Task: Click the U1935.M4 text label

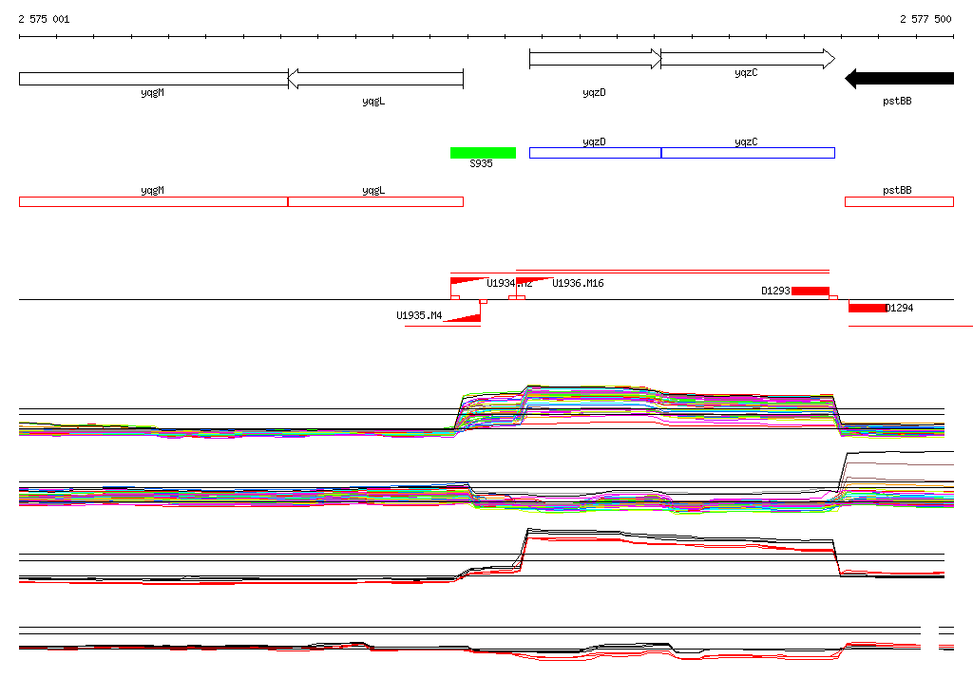Action: click(419, 316)
